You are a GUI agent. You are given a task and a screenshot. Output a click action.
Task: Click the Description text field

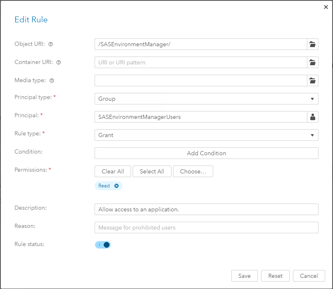[x=206, y=209]
